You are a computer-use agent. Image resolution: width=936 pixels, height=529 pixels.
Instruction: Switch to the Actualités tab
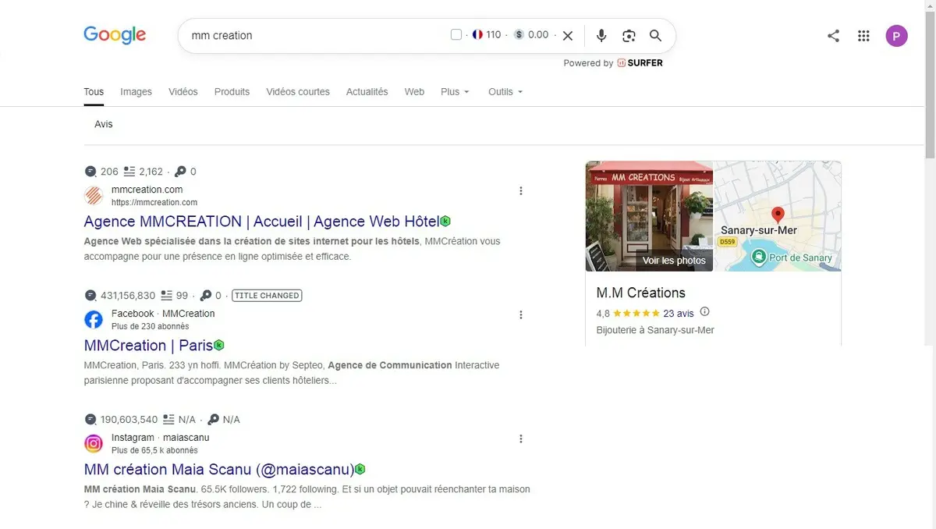point(367,92)
